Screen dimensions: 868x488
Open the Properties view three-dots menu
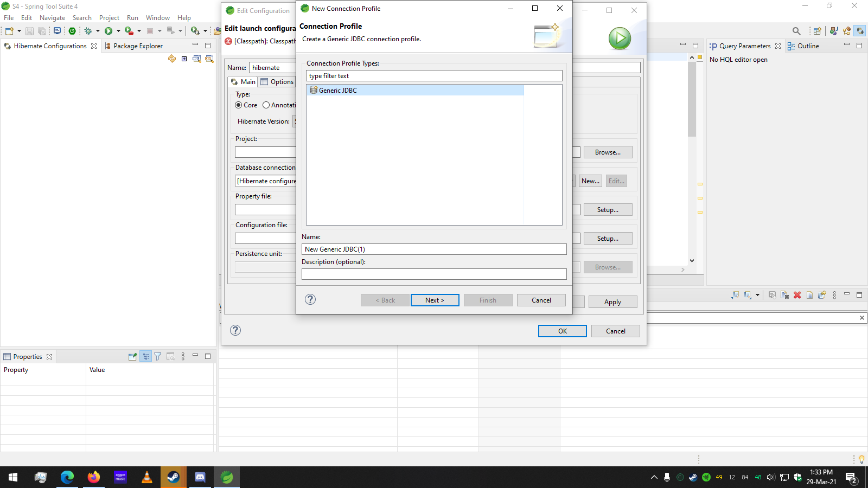[183, 356]
